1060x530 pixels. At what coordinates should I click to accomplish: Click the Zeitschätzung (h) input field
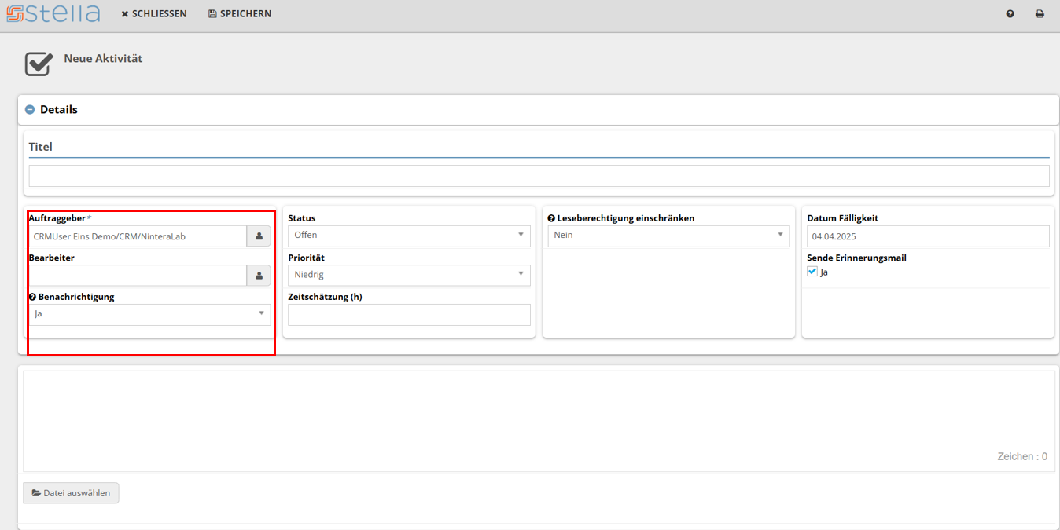pyautogui.click(x=409, y=315)
